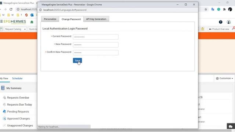Click the Current Password field
Screen dimensions: 235x132
95,37
